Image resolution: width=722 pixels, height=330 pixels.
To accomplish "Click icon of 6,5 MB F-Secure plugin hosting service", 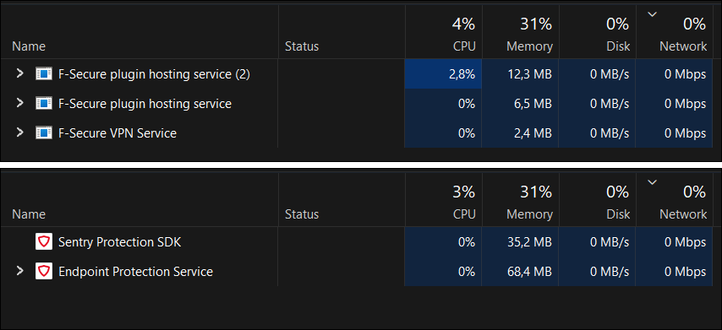I will click(44, 104).
